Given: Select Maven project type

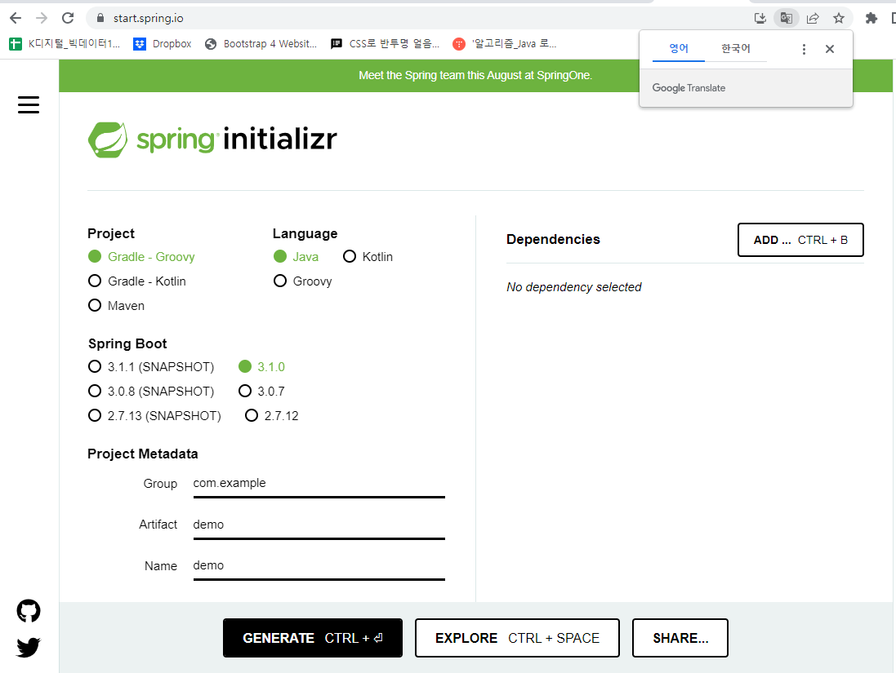Looking at the screenshot, I should coord(117,306).
